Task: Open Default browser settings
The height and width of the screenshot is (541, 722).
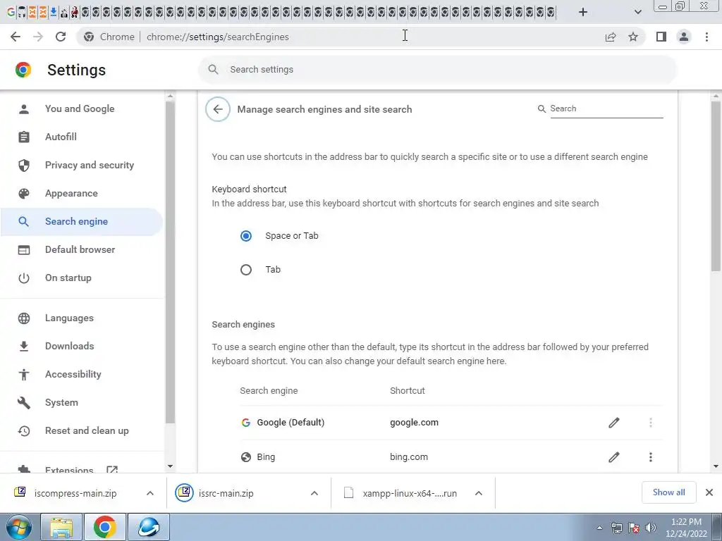Action: 80,250
